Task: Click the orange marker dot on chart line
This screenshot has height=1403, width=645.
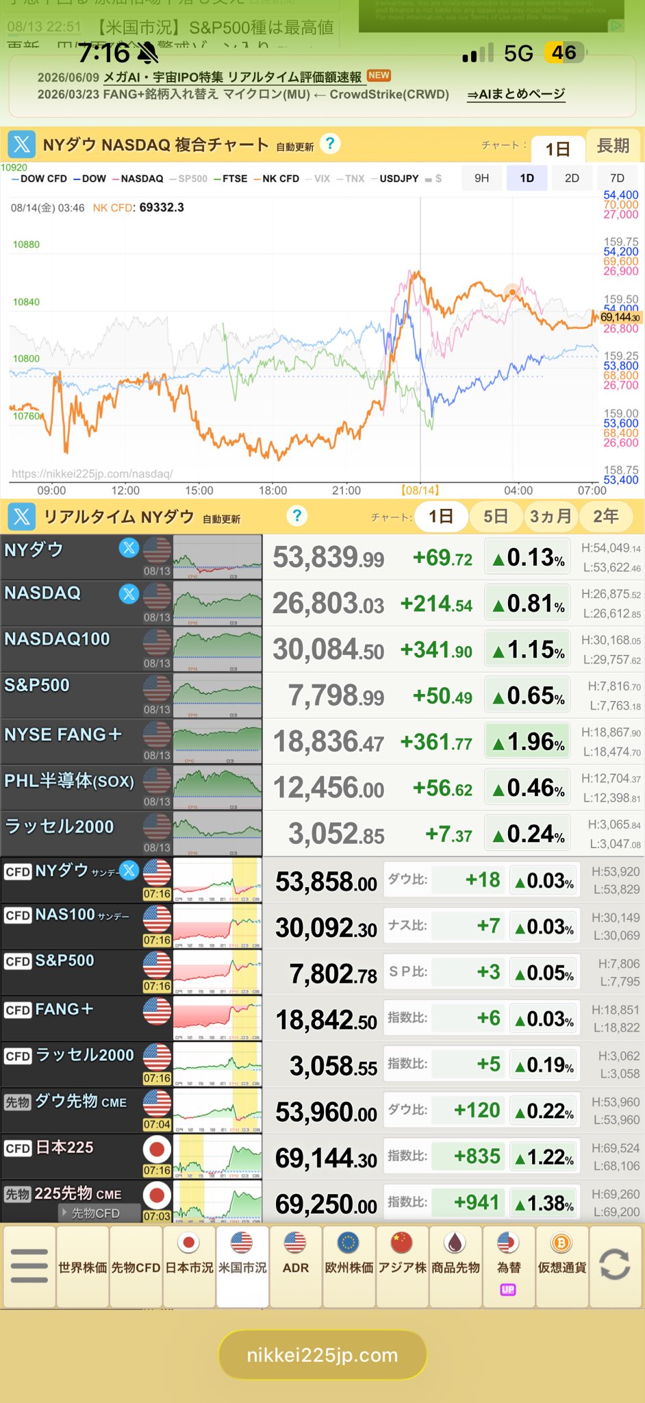Action: pos(511,293)
